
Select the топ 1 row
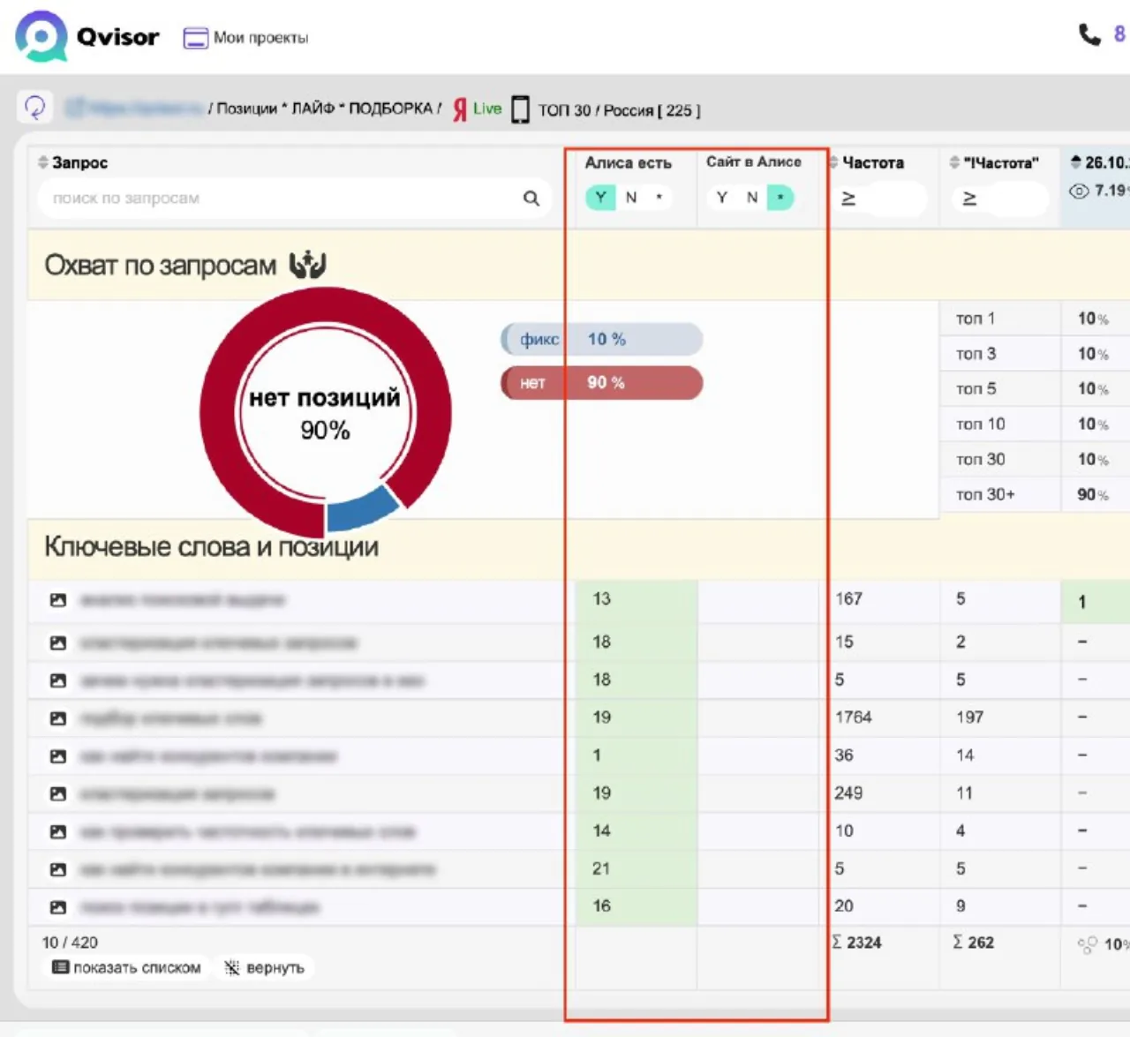1034,319
